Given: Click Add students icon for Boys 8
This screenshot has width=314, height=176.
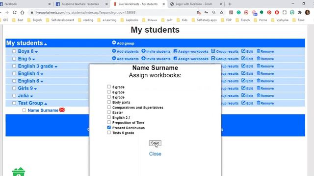Looking at the screenshot, I should [x=114, y=51].
